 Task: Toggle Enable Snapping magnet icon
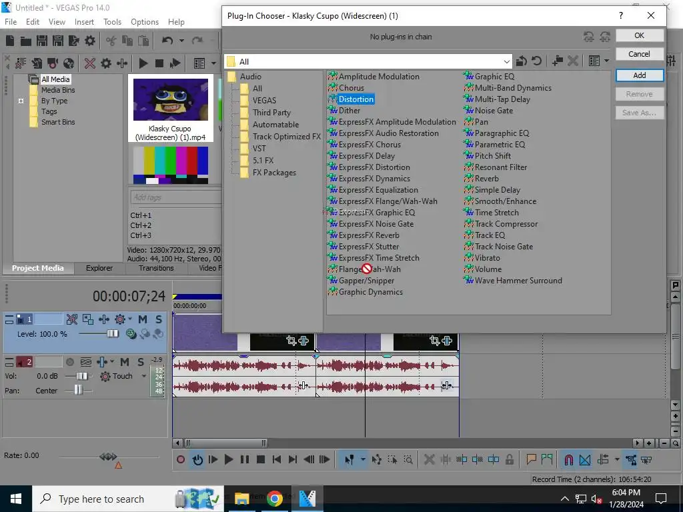(568, 459)
